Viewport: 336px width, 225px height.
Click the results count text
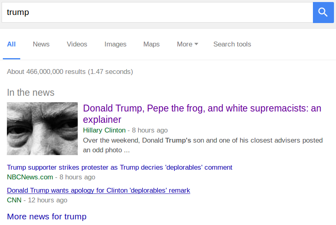point(70,72)
